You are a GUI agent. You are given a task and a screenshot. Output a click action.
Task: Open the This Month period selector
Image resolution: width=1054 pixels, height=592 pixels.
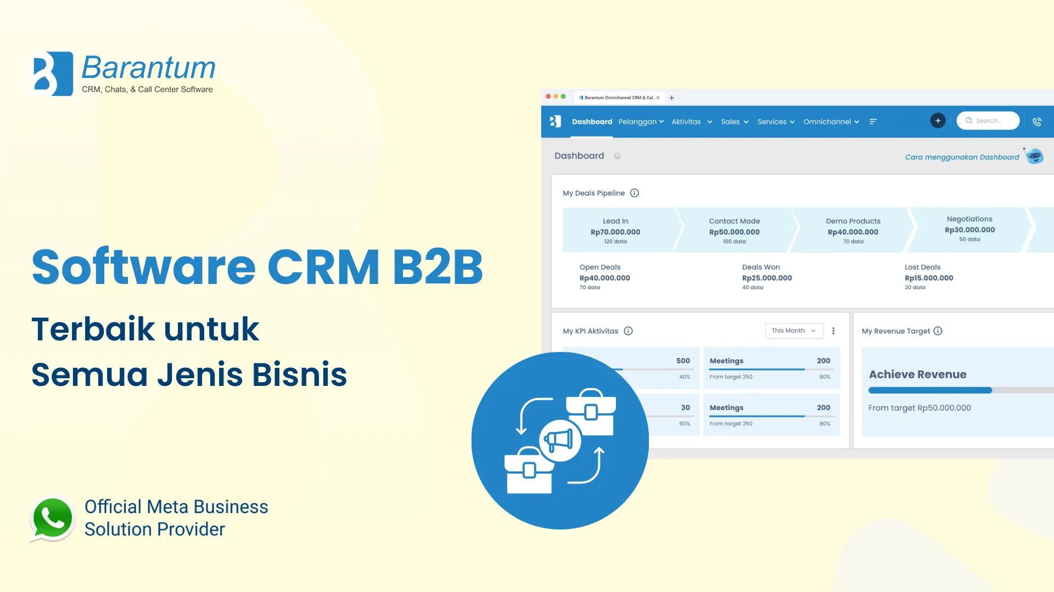[794, 331]
